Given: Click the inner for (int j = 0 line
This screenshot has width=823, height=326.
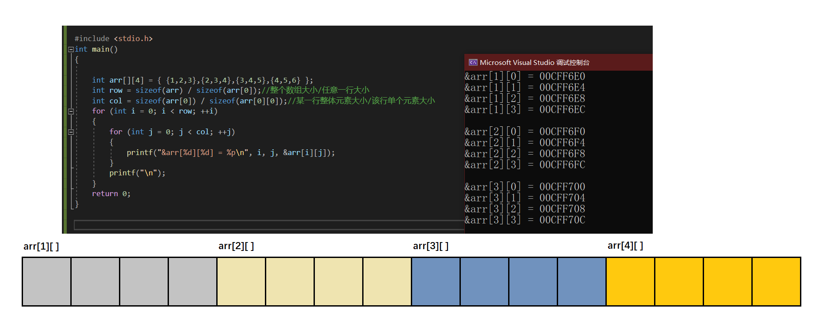Looking at the screenshot, I should (x=172, y=132).
